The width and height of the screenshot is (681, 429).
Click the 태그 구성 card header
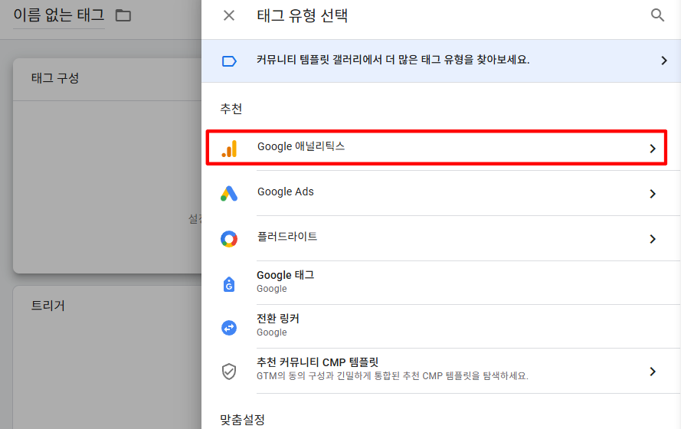point(107,79)
